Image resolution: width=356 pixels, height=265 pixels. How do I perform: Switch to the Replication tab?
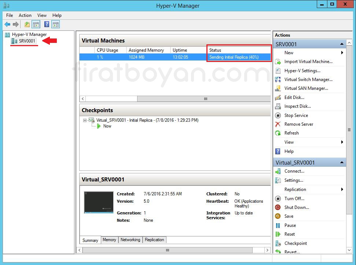(x=154, y=240)
